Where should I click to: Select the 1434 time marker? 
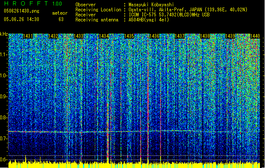point(104,37)
